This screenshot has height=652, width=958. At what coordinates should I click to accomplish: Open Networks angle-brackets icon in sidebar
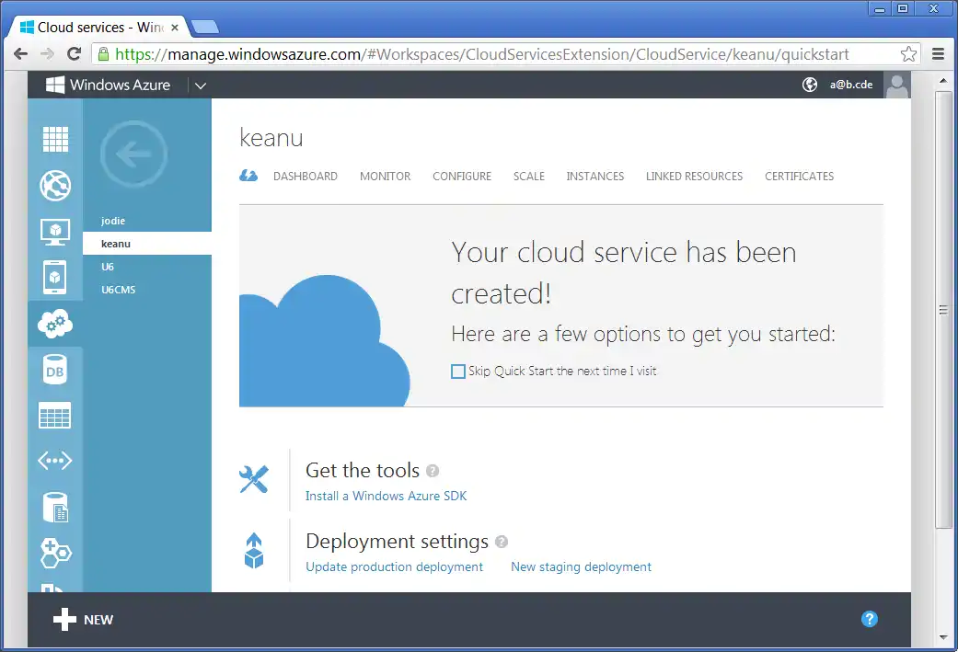click(55, 461)
